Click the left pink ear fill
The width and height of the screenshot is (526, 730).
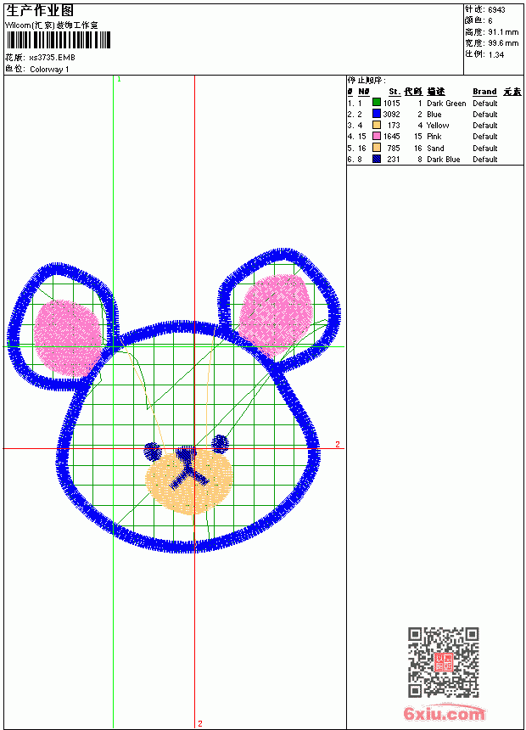68,338
